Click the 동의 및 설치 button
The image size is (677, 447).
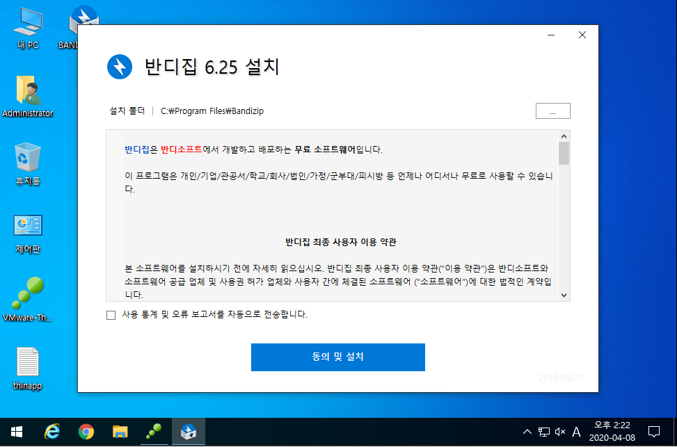coord(338,357)
